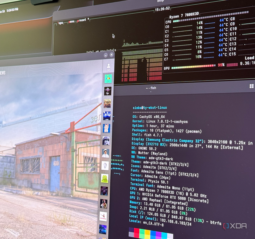Click the btop GPU 99% usage bar
The image size is (255, 239).
click(193, 67)
